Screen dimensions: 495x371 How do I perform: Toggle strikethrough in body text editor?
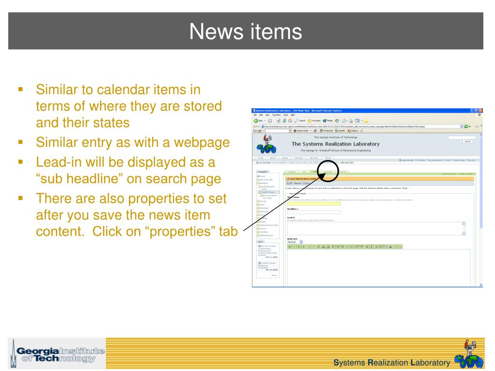[304, 247]
